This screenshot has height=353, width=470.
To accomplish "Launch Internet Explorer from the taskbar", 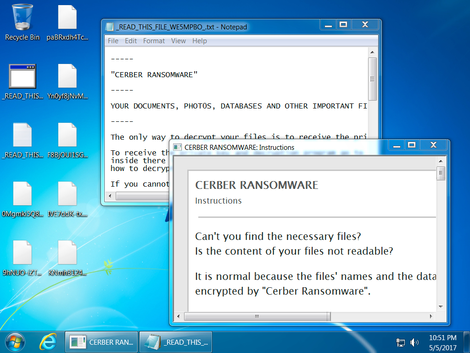I will pos(48,342).
